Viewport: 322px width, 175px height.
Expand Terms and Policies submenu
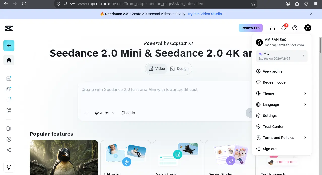click(282, 138)
